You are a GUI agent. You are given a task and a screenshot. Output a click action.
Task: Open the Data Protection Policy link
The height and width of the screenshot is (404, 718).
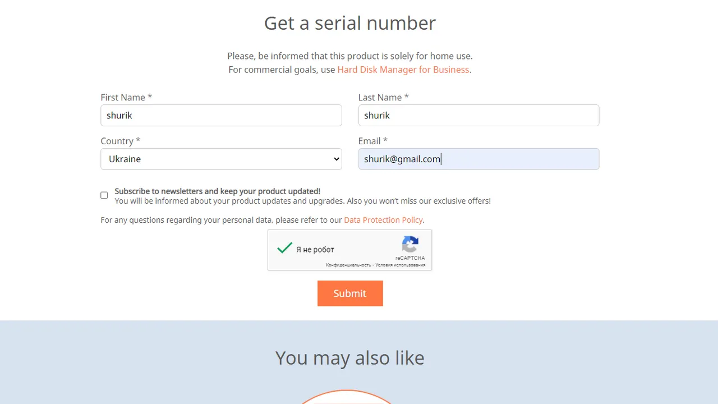[383, 220]
